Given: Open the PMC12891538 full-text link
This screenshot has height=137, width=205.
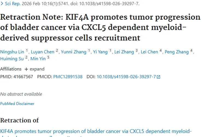Looking at the screenshot, I should [68, 77].
